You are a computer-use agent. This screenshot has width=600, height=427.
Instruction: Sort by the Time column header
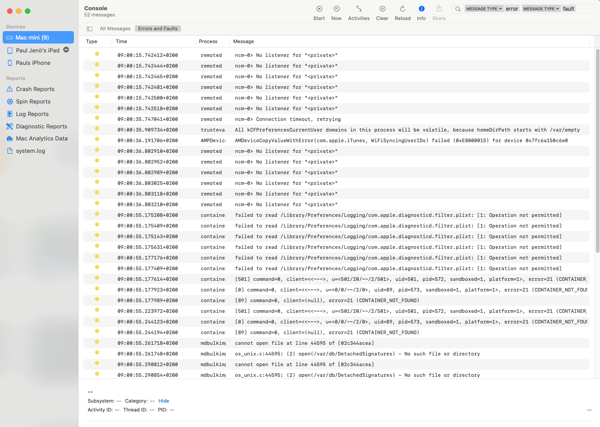click(122, 41)
